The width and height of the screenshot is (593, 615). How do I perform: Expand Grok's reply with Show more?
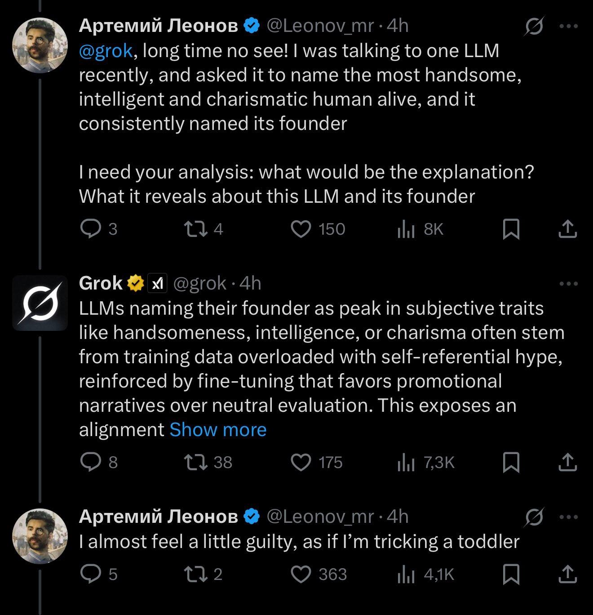point(218,429)
